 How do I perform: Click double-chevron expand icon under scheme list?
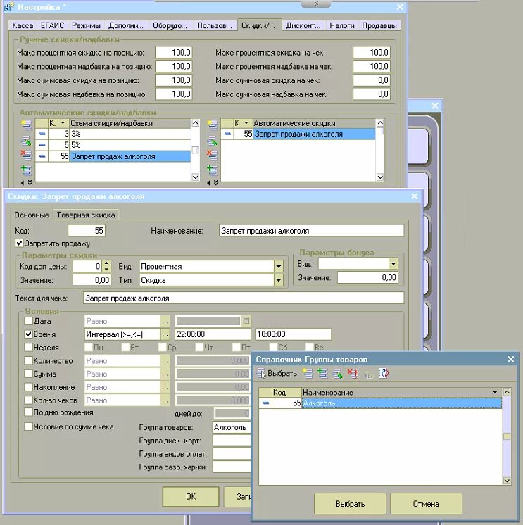click(30, 183)
